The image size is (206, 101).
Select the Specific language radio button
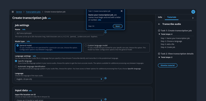pos(16,61)
